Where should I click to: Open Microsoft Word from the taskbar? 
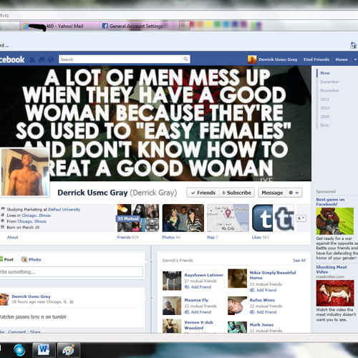tap(44, 350)
